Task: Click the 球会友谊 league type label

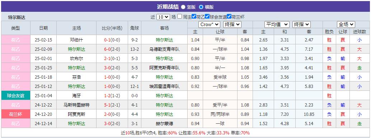Action: 16,96
